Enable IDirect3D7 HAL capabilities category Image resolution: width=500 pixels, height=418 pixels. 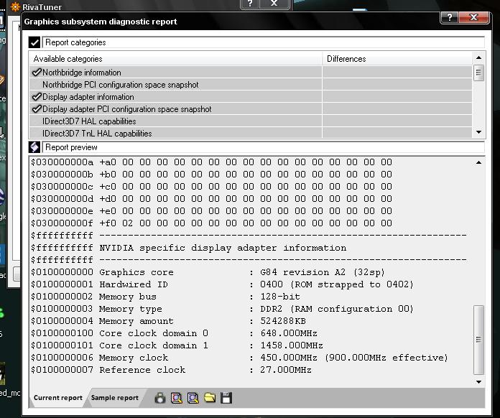coord(250,121)
